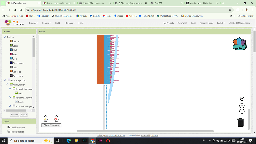256x144 pixels.
Task: Click the yellow warning triangle icon
Action: coord(45,119)
